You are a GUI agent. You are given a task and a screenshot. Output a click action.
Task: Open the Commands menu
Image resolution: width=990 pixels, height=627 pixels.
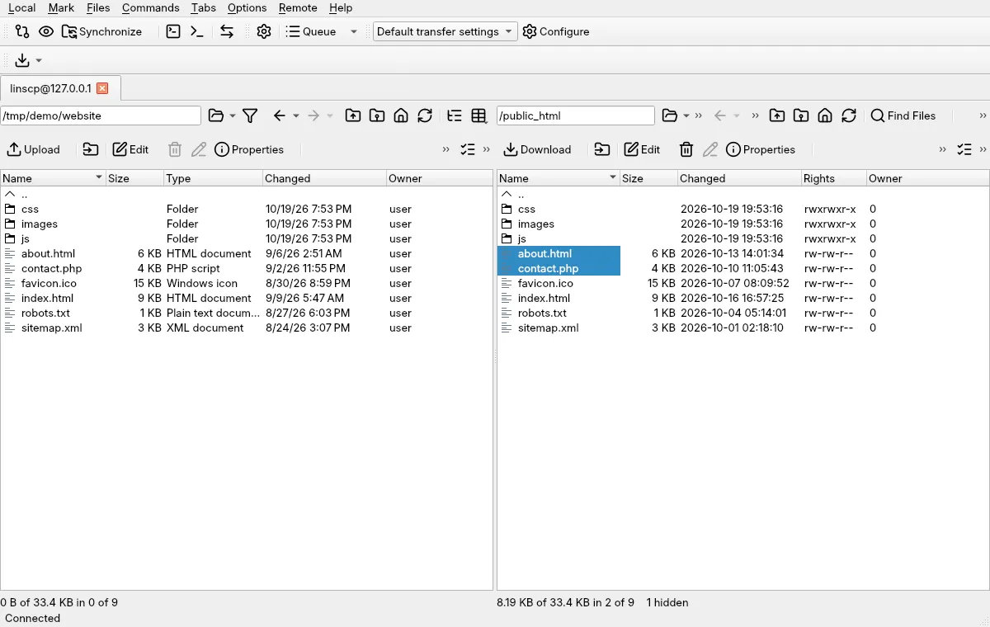pos(150,7)
